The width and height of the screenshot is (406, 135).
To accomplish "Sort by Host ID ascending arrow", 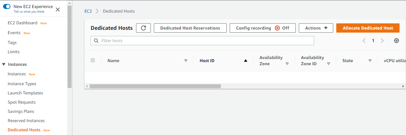I will pyautogui.click(x=245, y=61).
